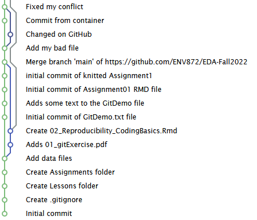Click the 'Add my bad file' commit node
257x220 pixels.
pyautogui.click(x=5, y=48)
